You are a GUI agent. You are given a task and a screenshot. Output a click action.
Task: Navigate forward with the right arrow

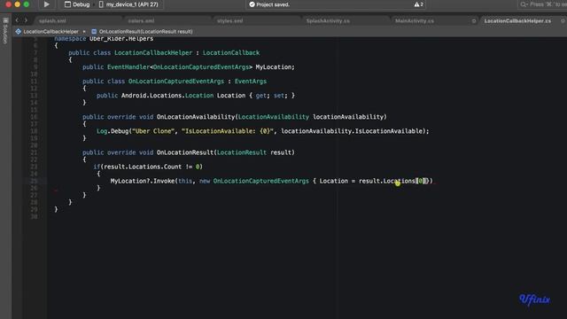(x=26, y=20)
